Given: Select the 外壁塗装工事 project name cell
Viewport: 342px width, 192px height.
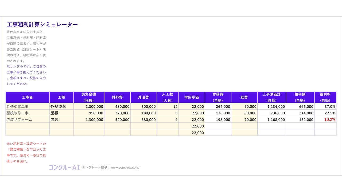Looking at the screenshot, I should point(28,106).
